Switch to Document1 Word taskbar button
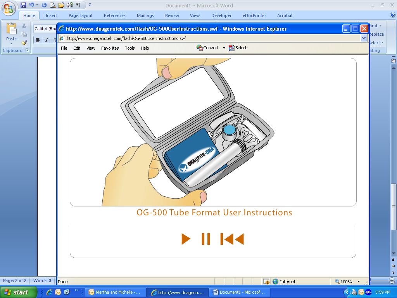 [x=239, y=292]
